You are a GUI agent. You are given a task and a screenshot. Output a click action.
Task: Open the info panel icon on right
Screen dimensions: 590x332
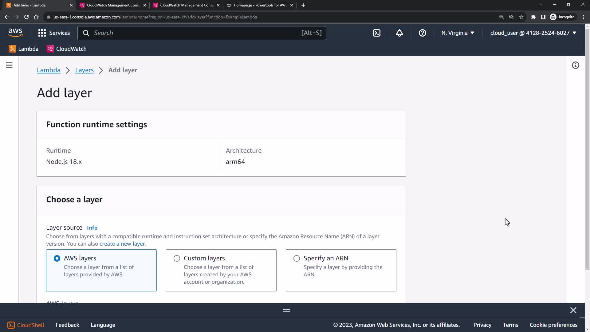(575, 65)
